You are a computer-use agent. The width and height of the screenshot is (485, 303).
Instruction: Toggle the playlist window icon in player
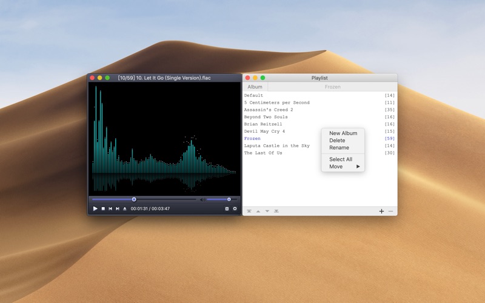pos(227,208)
